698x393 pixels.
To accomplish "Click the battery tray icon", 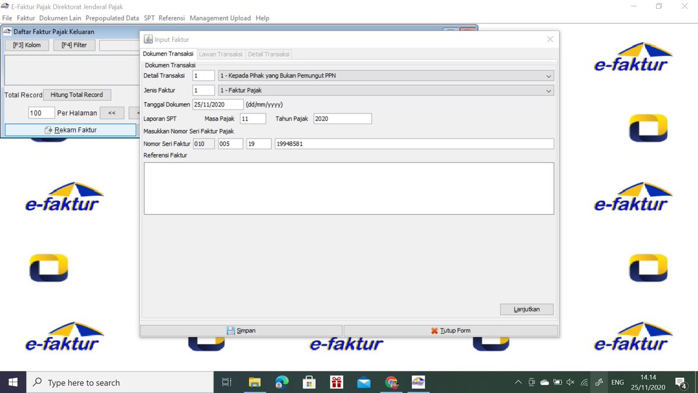I will 558,383.
